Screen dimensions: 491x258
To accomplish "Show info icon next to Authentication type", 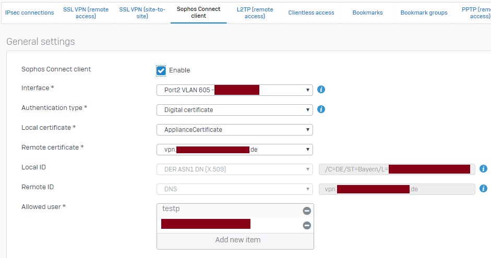I will click(x=321, y=109).
